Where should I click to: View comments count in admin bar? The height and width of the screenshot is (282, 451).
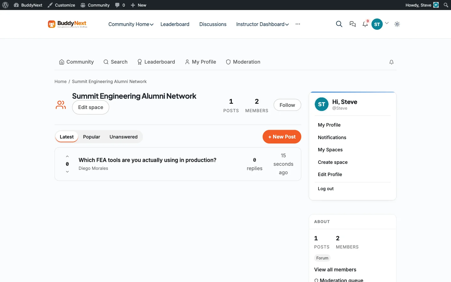coord(120,5)
